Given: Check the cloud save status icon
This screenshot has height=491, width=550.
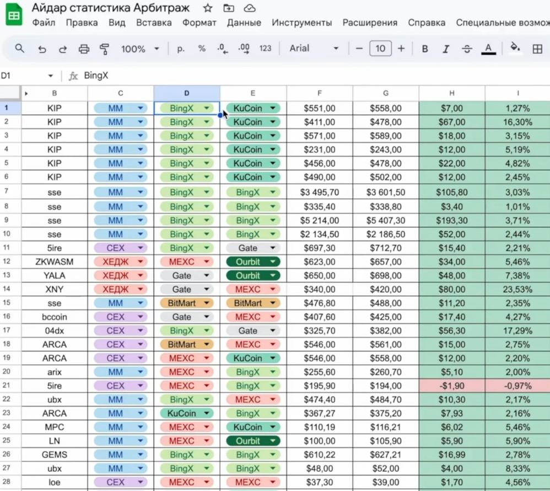Looking at the screenshot, I should pos(250,8).
